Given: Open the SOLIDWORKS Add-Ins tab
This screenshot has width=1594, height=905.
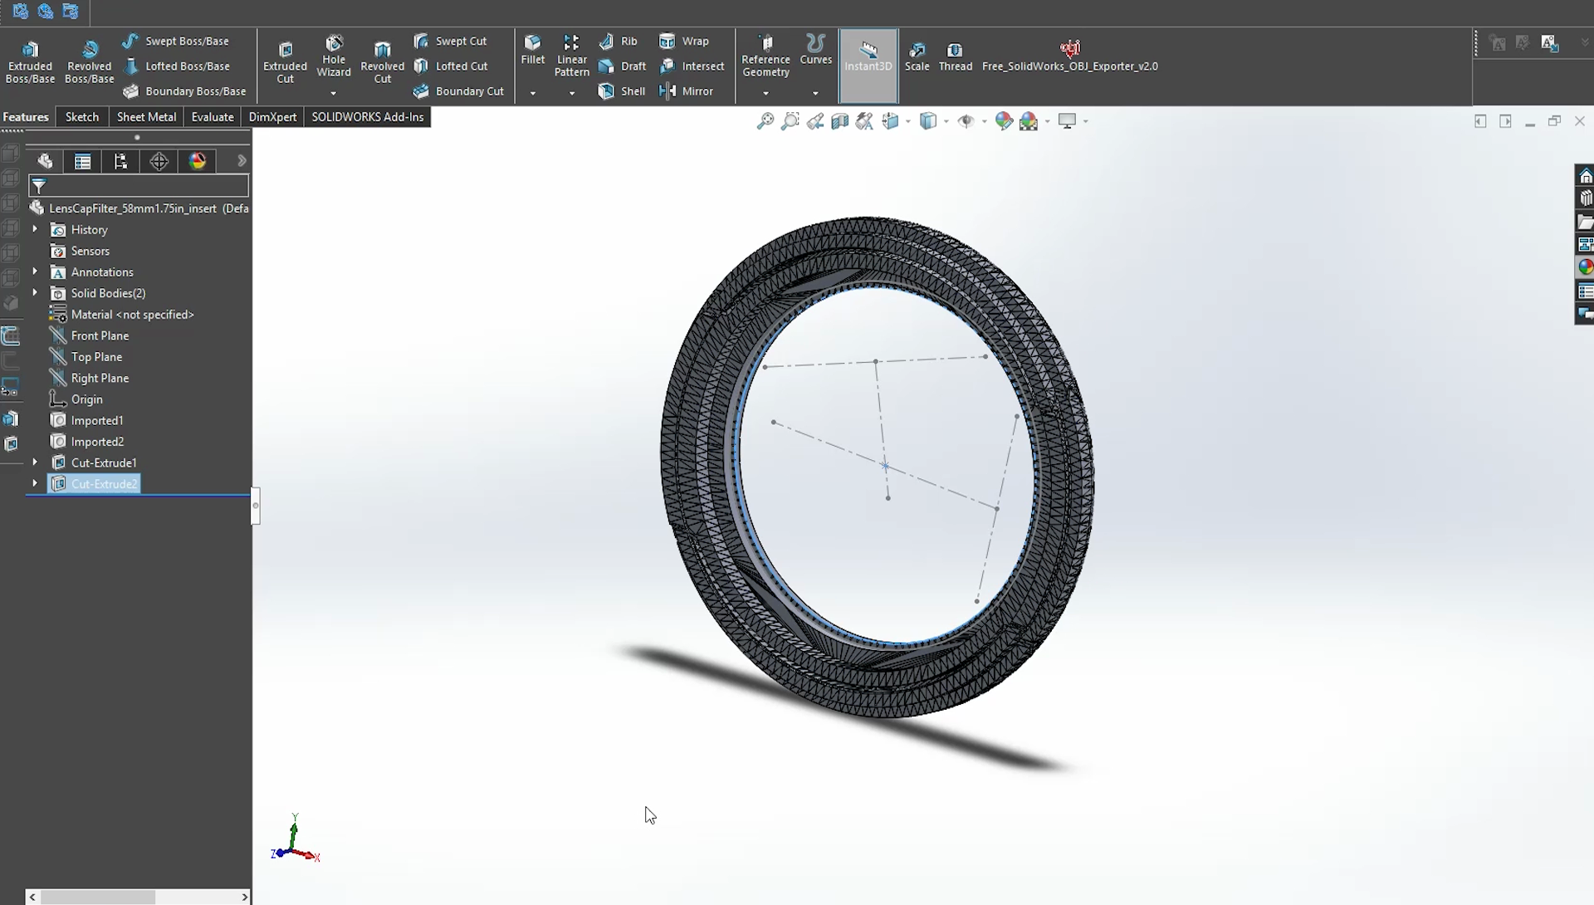Looking at the screenshot, I should click(368, 117).
